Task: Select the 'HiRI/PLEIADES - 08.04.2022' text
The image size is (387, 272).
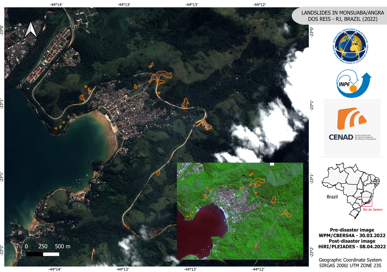Action: (352, 247)
